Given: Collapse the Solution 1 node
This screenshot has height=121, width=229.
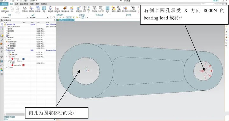Looking at the screenshot, I should pyautogui.click(x=5, y=50).
